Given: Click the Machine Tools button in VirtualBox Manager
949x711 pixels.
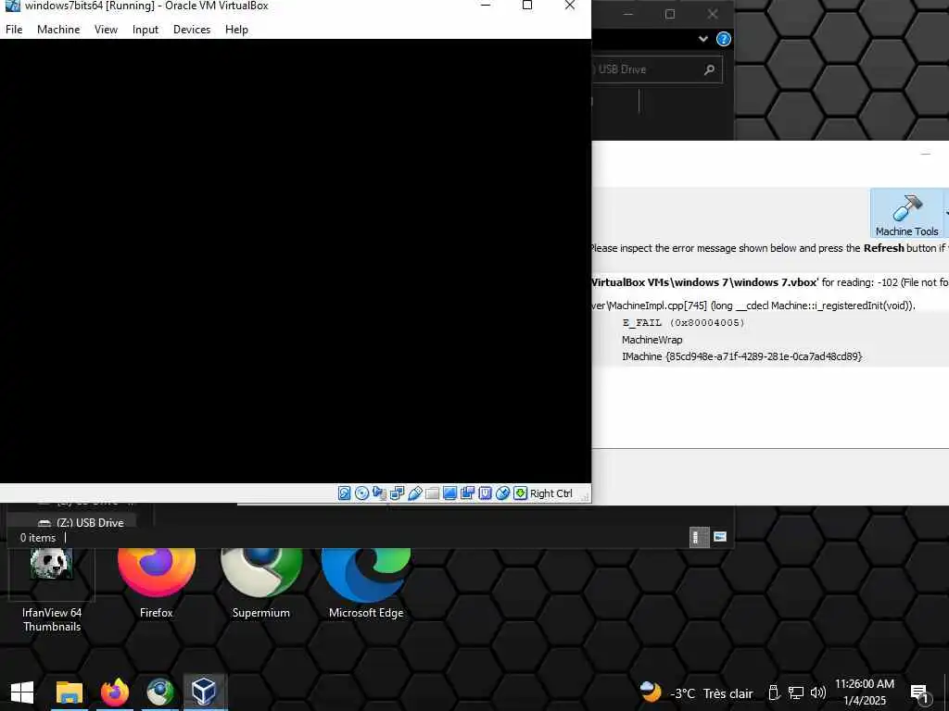Looking at the screenshot, I should [906, 214].
